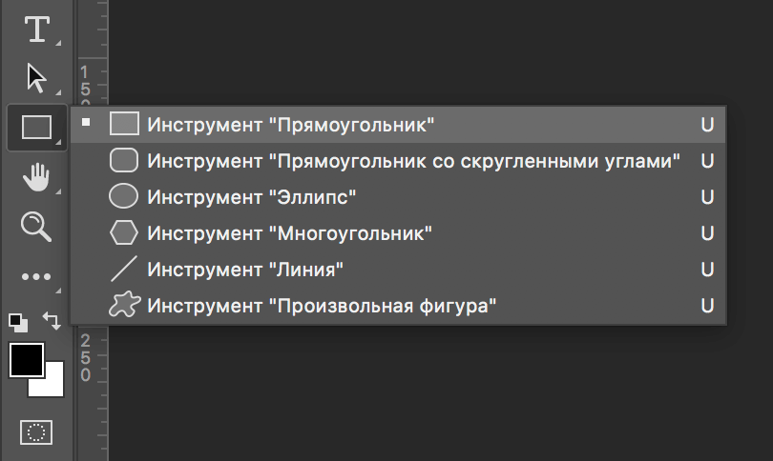
Task: Click the ellipse icon in the flyout
Action: 124,197
